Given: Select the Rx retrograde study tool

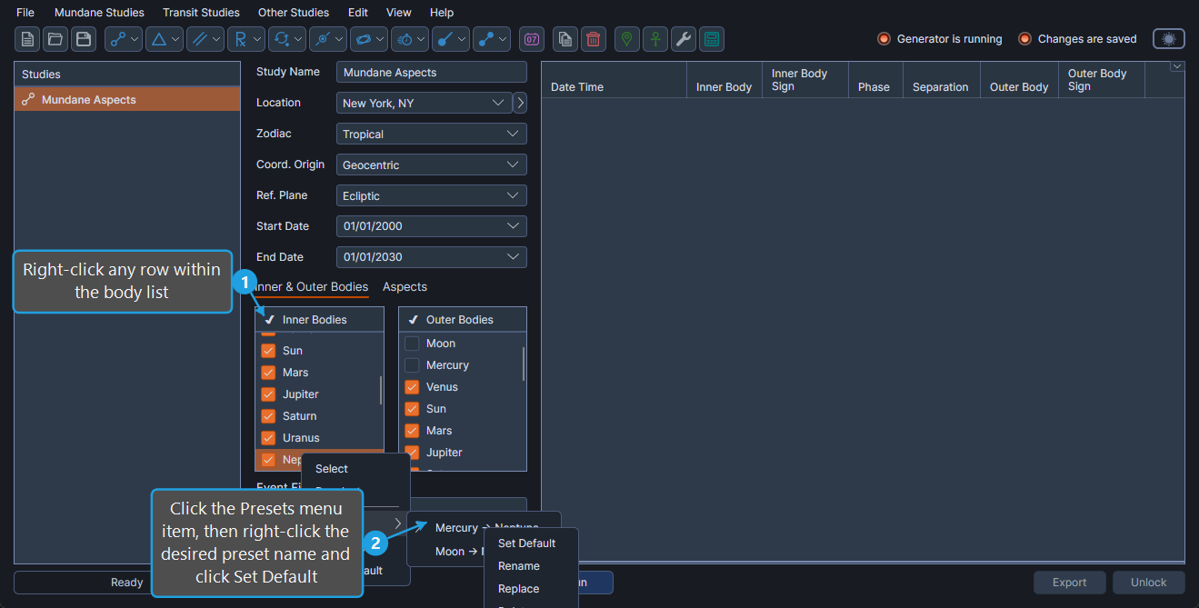Looking at the screenshot, I should [x=246, y=39].
